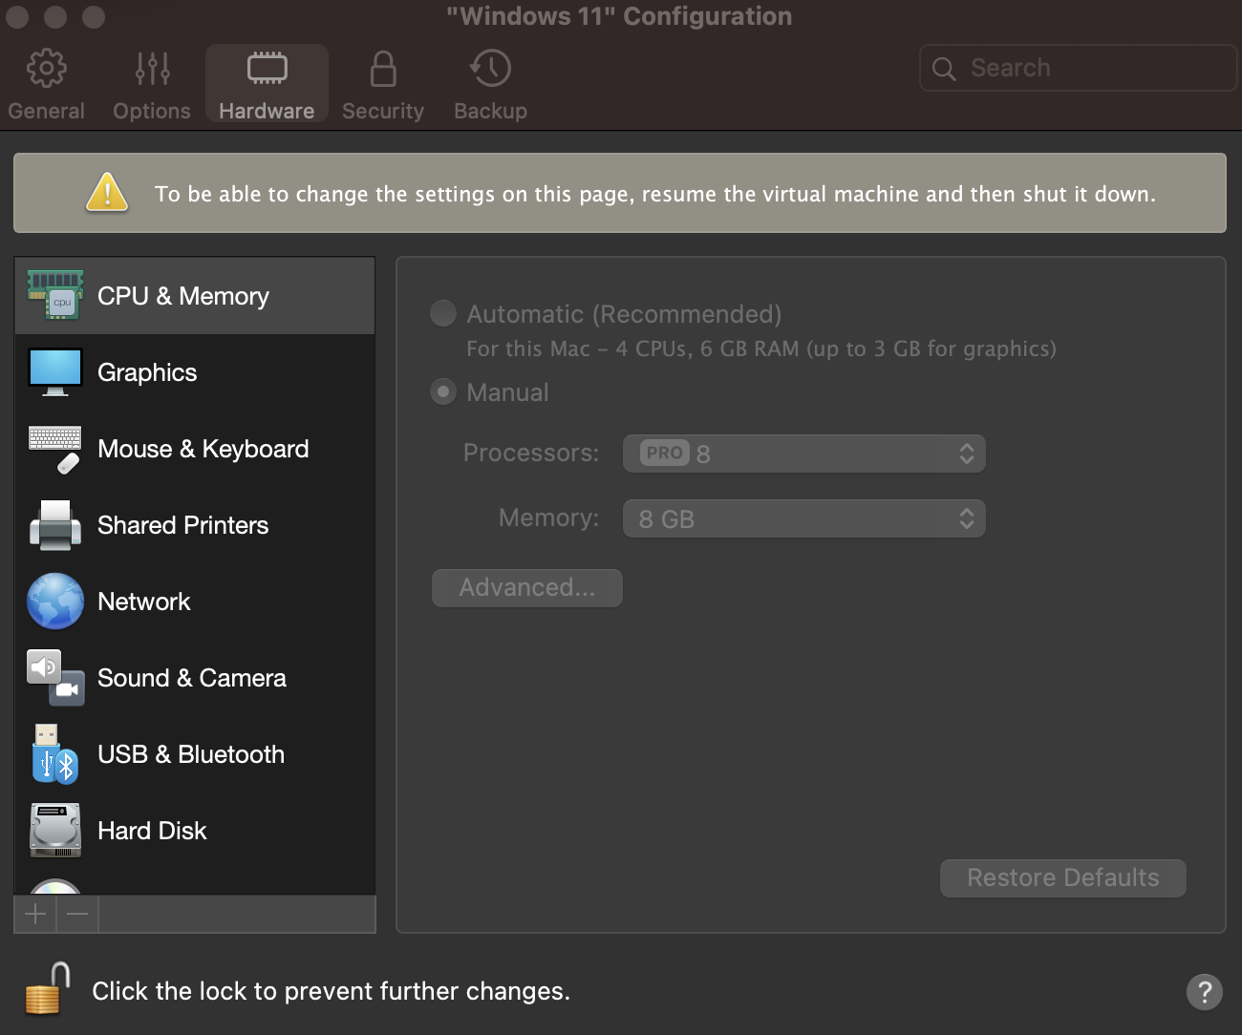Viewport: 1242px width, 1035px height.
Task: Click the PRO badge in Processors
Action: pyautogui.click(x=665, y=453)
